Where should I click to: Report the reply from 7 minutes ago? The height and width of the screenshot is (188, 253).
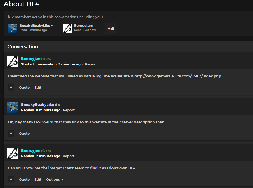pyautogui.click(x=69, y=156)
